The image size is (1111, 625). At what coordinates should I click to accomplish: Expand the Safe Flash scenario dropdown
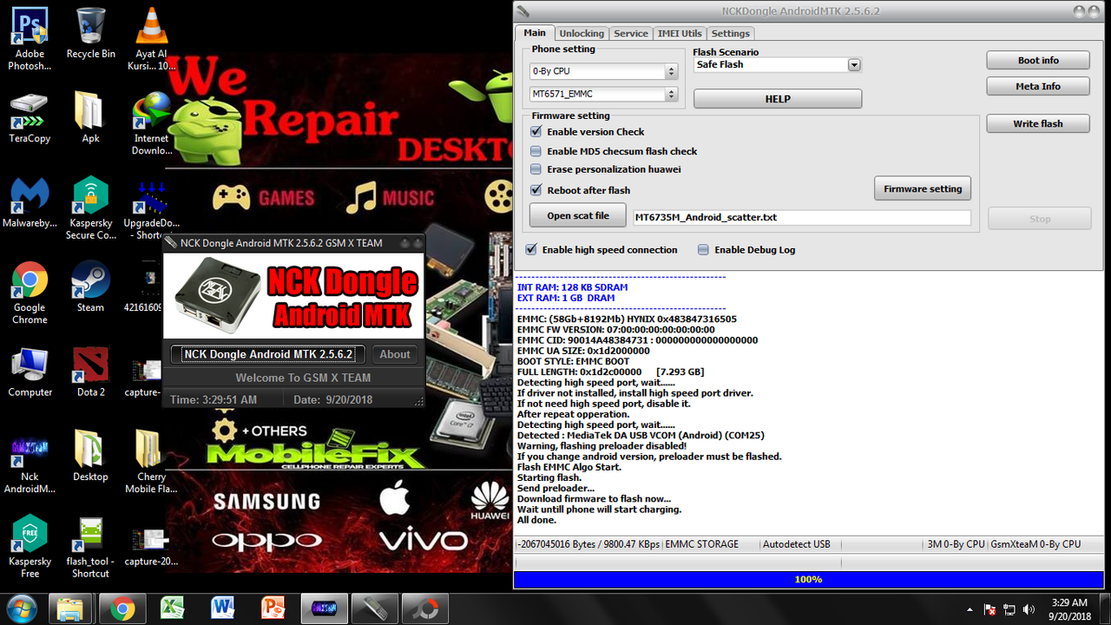pos(854,65)
